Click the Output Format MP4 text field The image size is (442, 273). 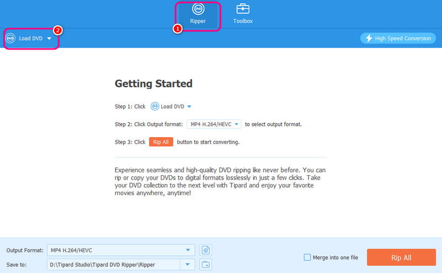[x=113, y=250]
